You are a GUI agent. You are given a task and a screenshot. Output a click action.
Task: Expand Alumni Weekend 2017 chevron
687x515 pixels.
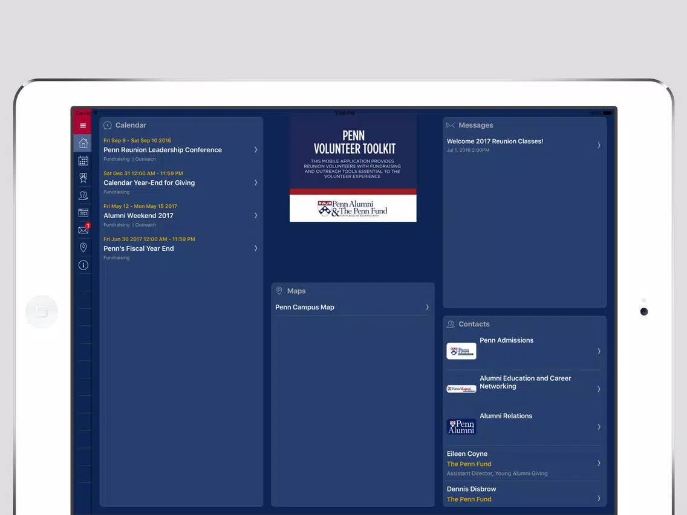256,215
